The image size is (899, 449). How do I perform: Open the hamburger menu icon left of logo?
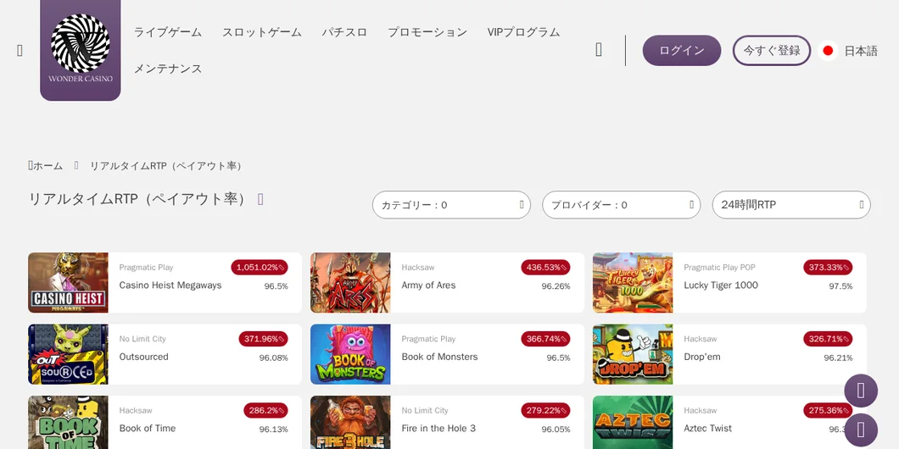[x=20, y=50]
